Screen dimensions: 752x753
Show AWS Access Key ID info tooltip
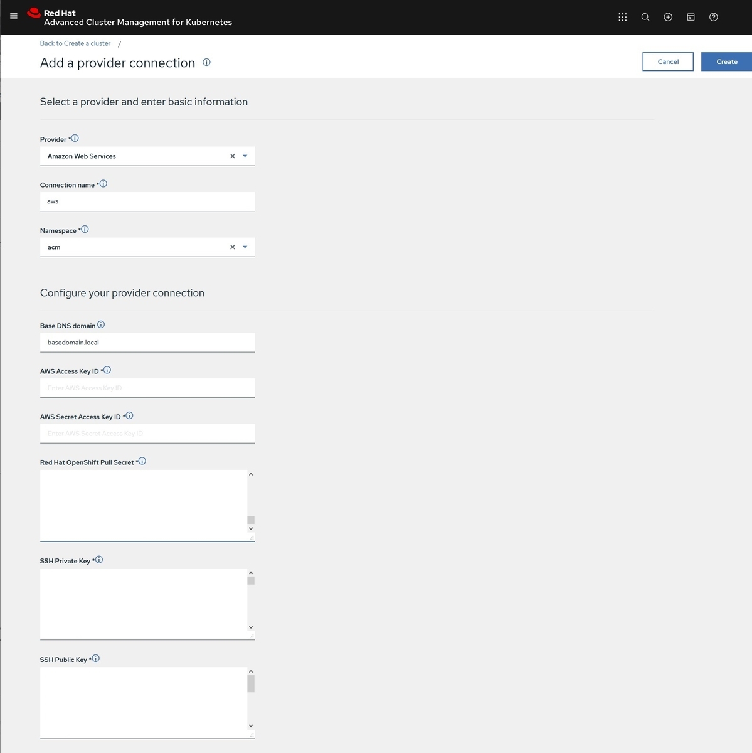[107, 370]
